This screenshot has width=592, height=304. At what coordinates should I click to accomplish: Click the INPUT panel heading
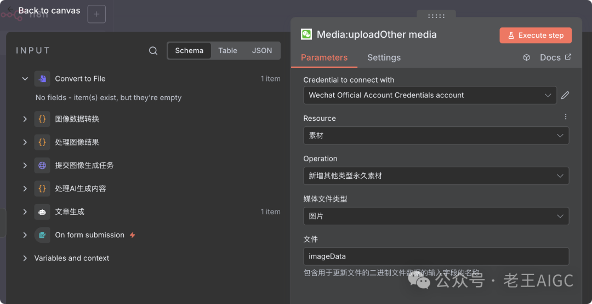33,51
